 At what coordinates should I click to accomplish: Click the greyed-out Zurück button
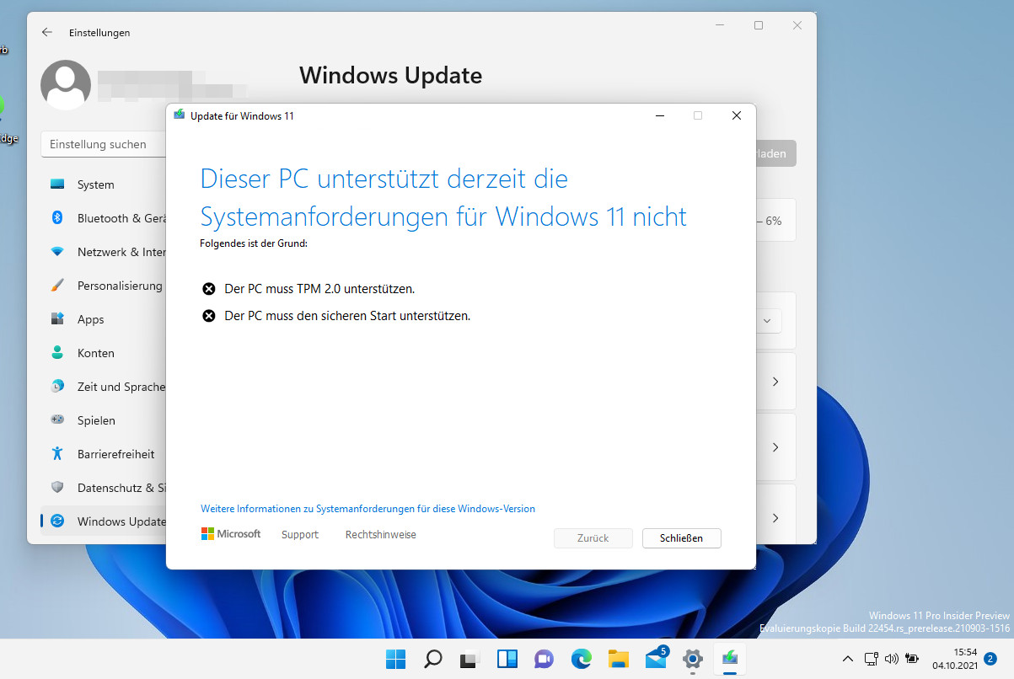click(593, 537)
